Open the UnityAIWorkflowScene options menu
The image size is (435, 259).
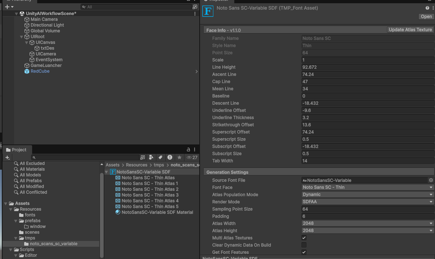pos(195,14)
